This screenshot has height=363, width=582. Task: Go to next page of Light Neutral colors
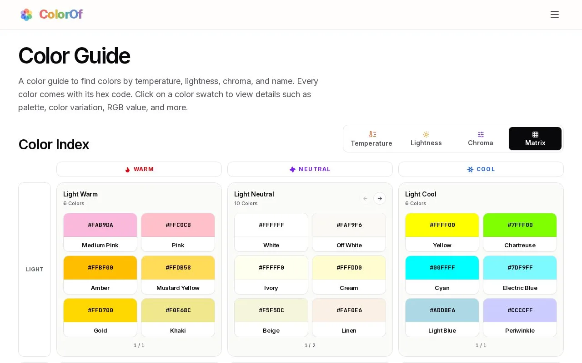[x=380, y=198]
